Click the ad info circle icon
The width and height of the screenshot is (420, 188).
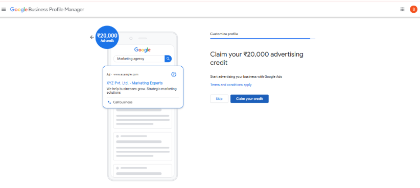coord(174,74)
